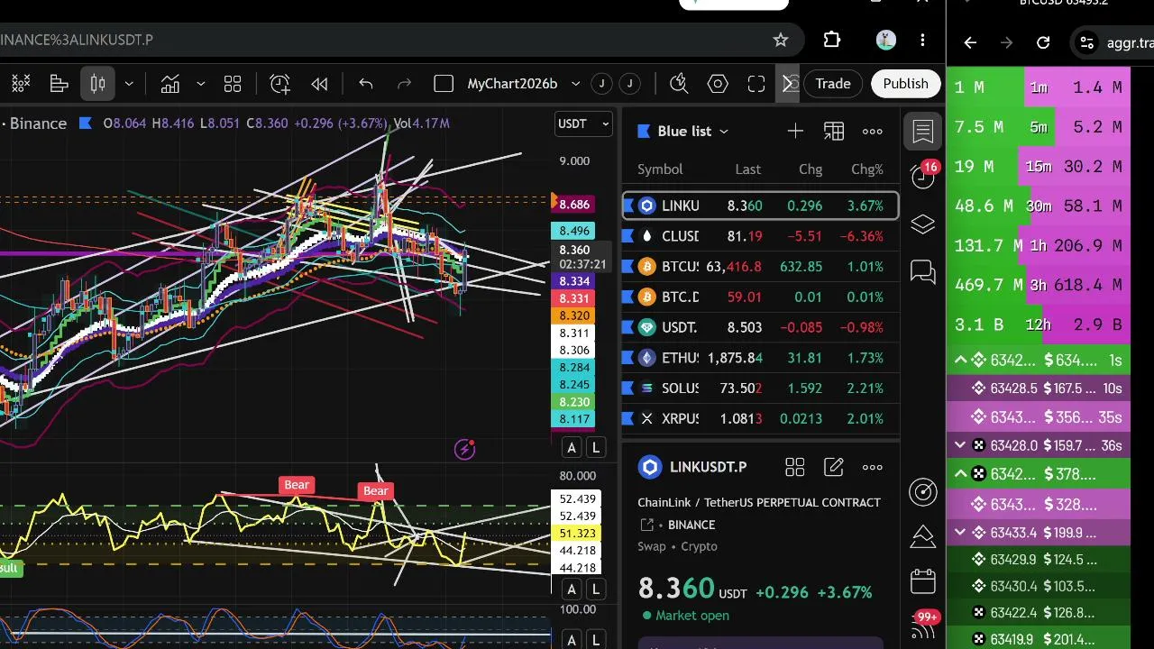
Task: Enter fullscreen mode with the corner-brackets icon
Action: [x=756, y=84]
